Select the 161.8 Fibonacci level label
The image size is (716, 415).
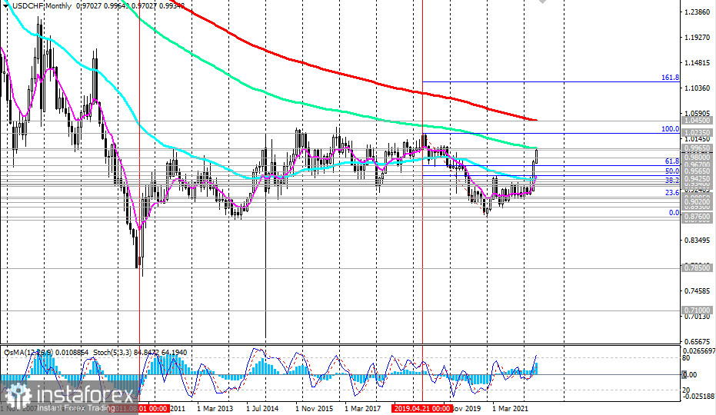coord(670,78)
